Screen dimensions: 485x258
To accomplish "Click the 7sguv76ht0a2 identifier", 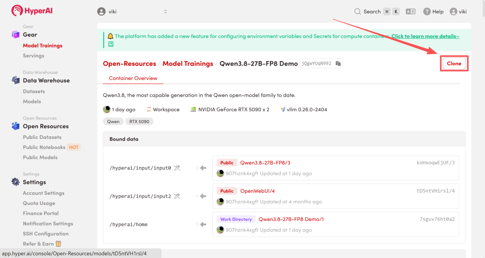I will coord(437,219).
